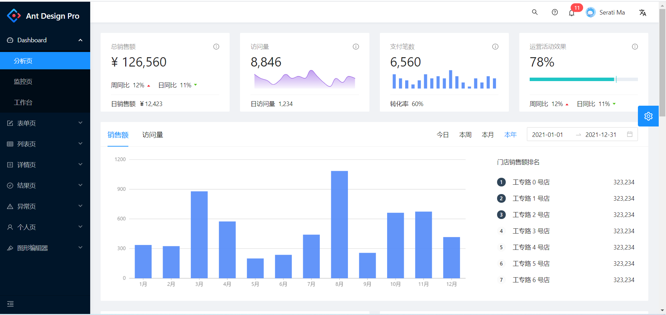
Task: Expand the 列表页 sidebar submenu
Action: pyautogui.click(x=45, y=144)
